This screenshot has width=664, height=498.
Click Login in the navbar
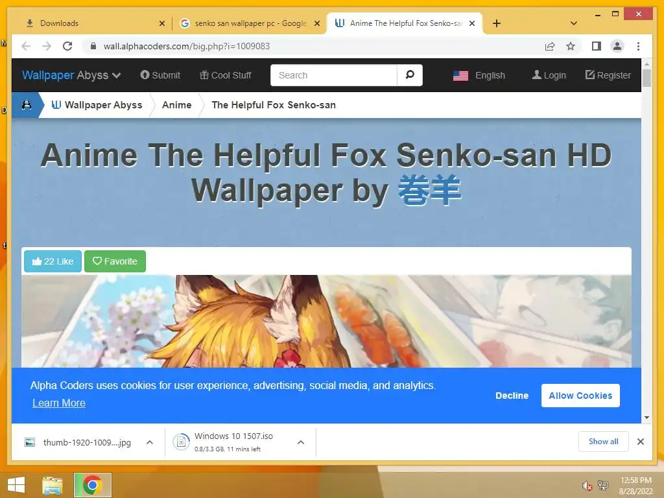[x=549, y=75]
